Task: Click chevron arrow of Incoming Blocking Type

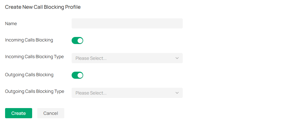Action: (177, 58)
